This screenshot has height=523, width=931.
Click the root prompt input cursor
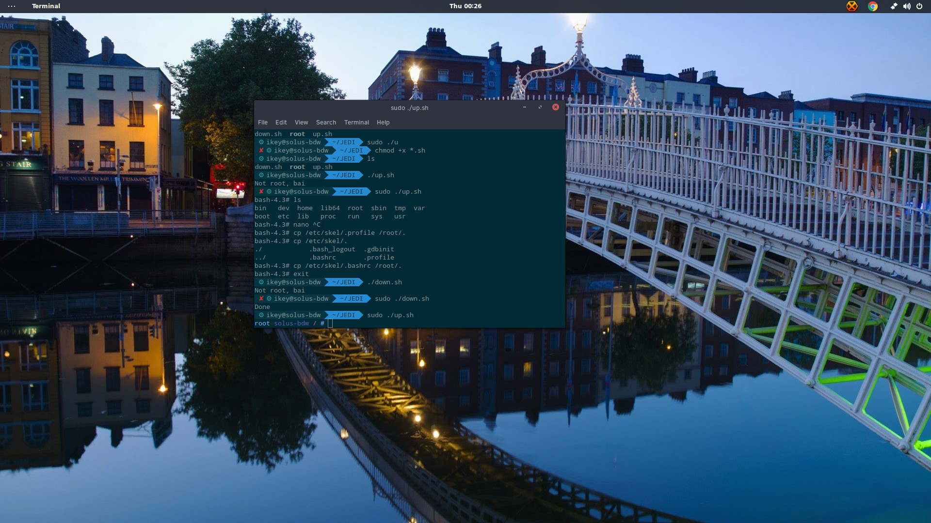coord(330,323)
